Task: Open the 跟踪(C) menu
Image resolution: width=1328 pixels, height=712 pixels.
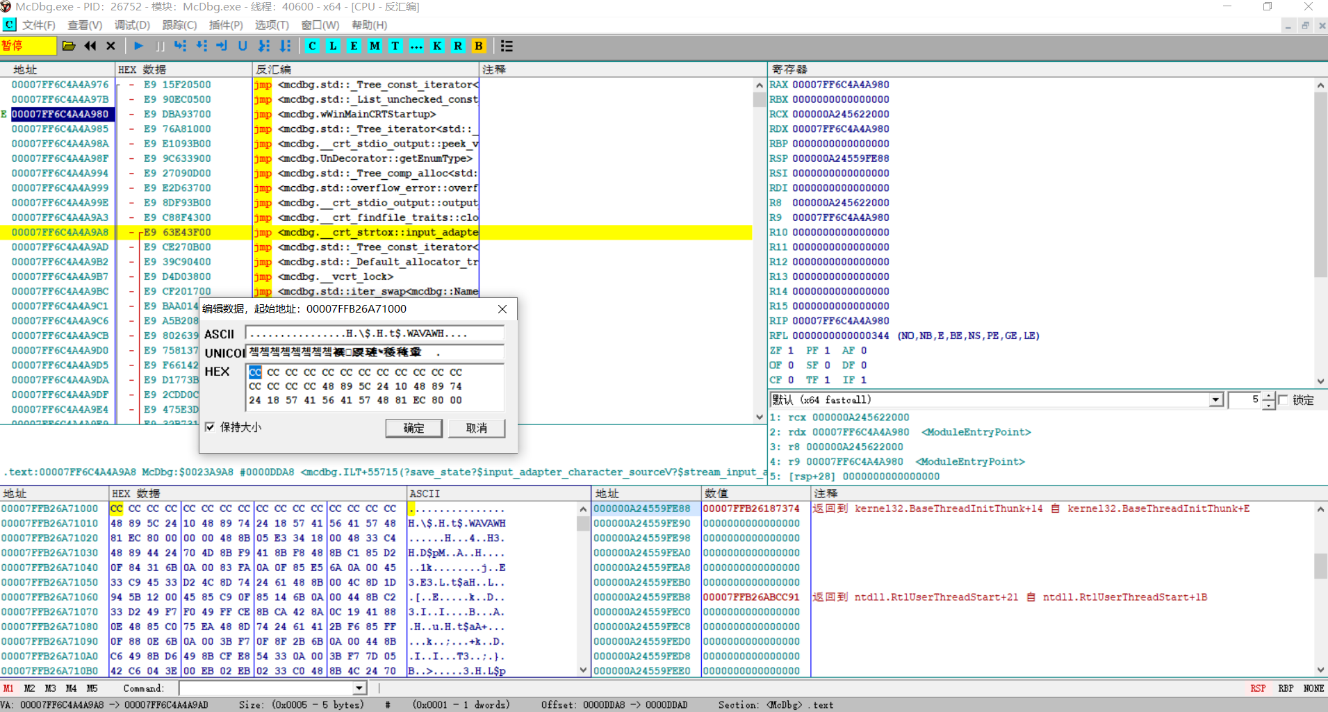Action: [x=179, y=25]
